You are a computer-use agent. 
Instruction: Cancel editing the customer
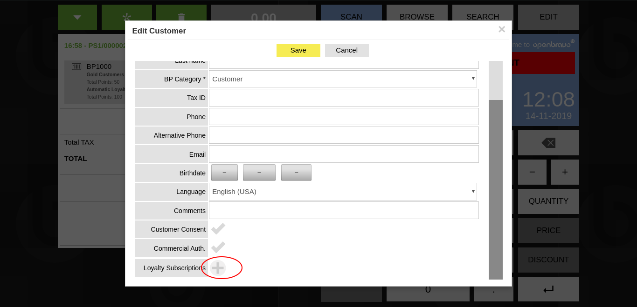click(x=347, y=51)
